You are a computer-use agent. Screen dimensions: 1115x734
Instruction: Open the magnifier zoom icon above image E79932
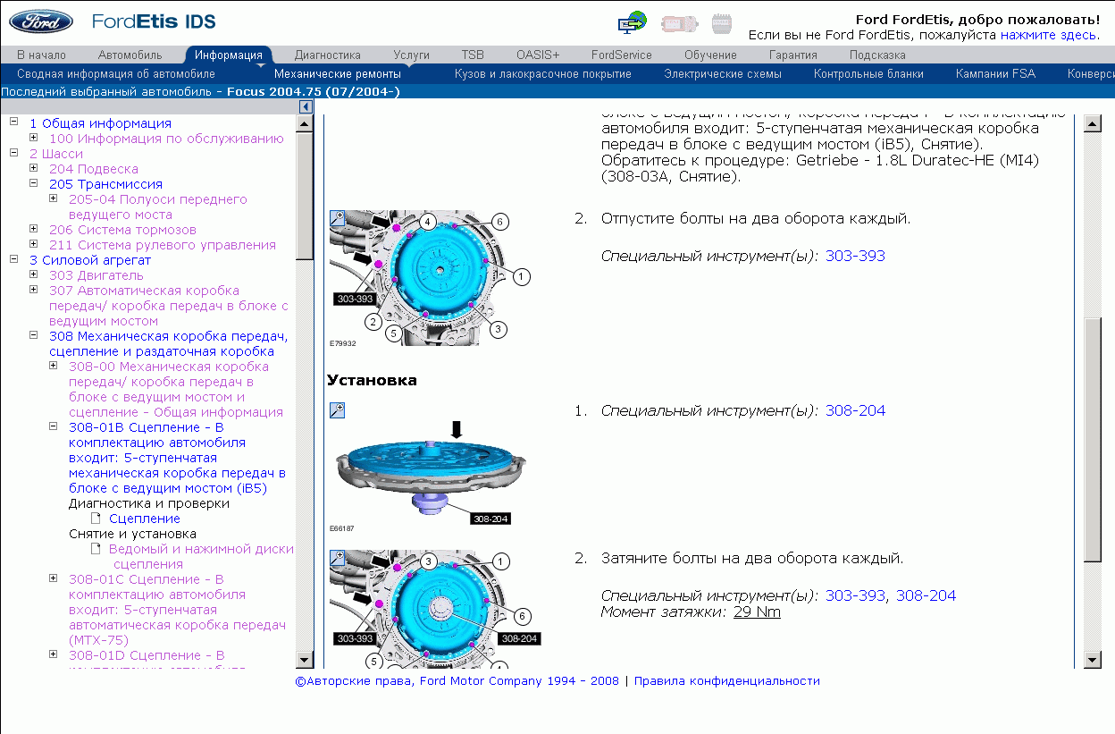(335, 217)
